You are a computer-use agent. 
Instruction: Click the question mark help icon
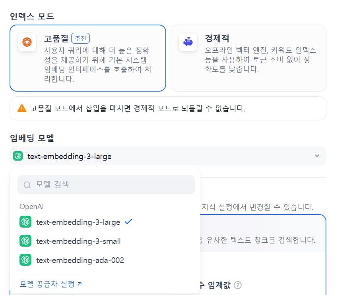[238, 285]
